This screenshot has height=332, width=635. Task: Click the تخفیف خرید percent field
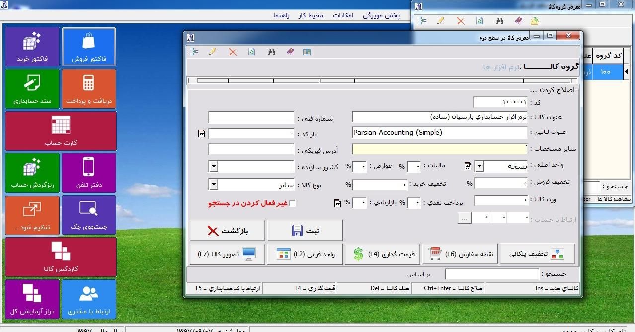(380, 185)
